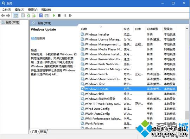The height and width of the screenshot is (139, 190).
Task: Click the gear icon beside Windows Installer
Action: click(x=83, y=34)
